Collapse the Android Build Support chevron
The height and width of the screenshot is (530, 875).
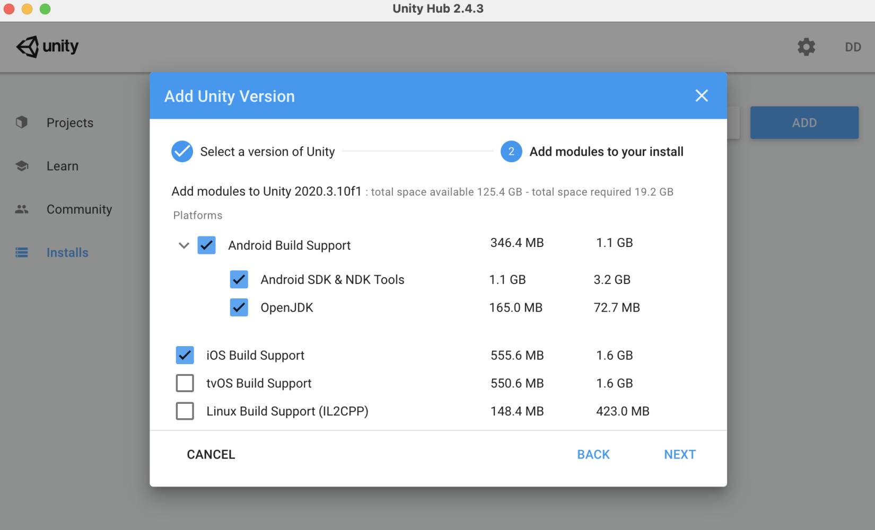tap(184, 245)
